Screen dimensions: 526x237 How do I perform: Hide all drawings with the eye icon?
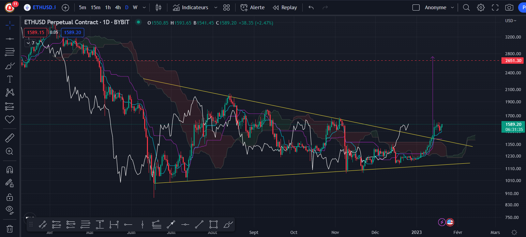click(10, 209)
